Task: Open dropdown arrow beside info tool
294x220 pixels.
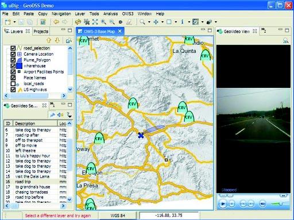Action: tap(189, 22)
